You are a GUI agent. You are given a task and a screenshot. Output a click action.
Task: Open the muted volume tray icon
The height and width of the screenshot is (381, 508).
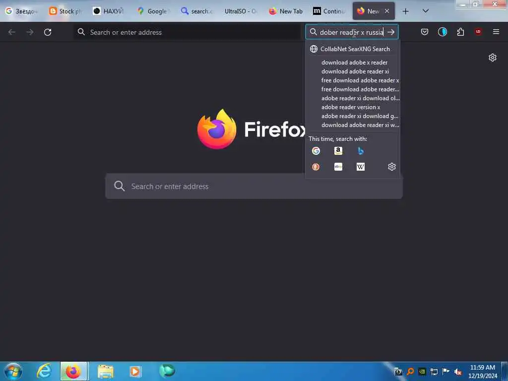[x=457, y=372]
